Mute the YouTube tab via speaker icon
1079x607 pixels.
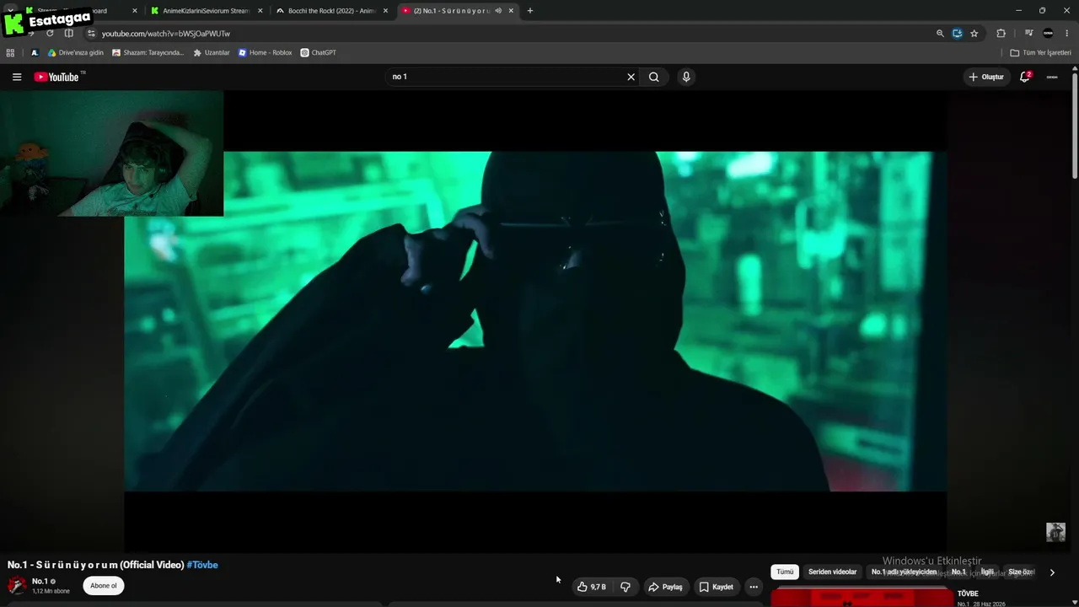coord(498,11)
